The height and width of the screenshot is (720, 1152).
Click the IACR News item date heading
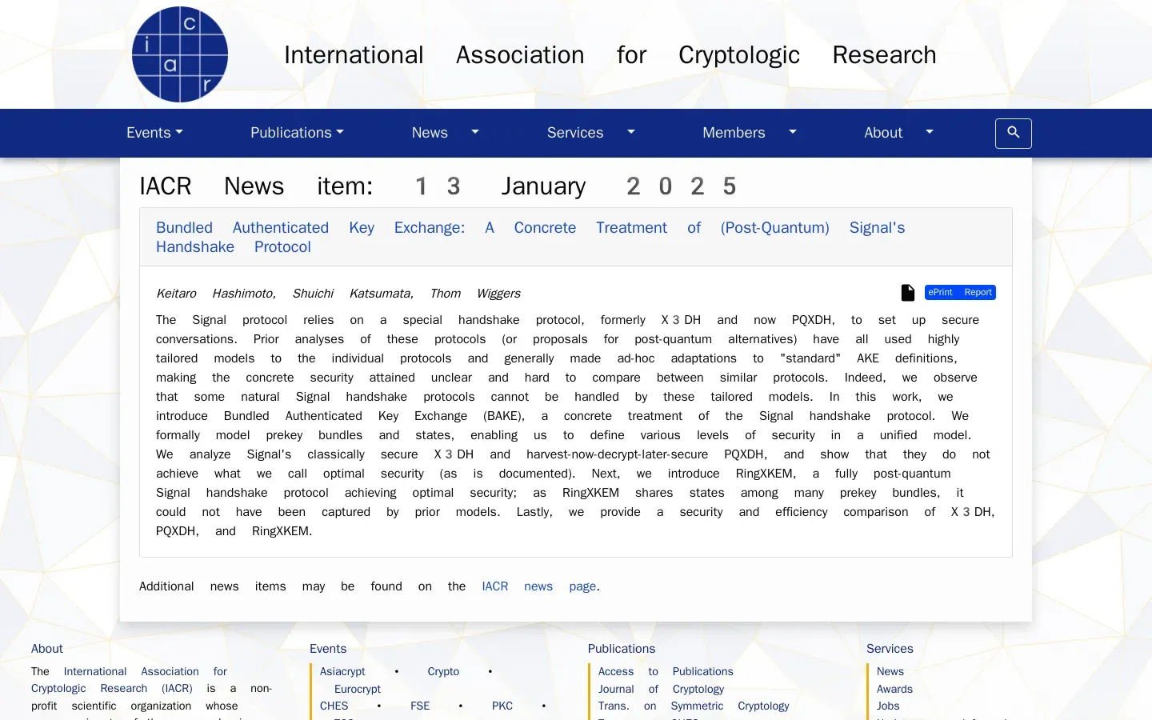point(438,186)
